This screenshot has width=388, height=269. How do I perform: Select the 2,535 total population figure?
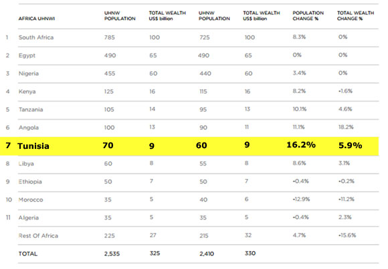point(112,254)
